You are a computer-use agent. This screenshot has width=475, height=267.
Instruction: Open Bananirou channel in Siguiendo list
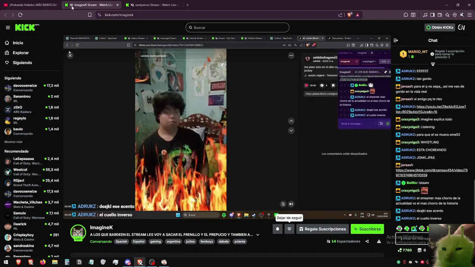click(x=32, y=99)
